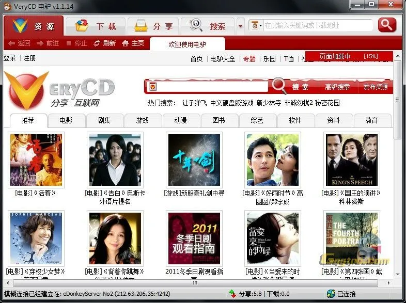Select the 图书 category tab
Image resolution: width=406 pixels, height=303 pixels.
219,121
